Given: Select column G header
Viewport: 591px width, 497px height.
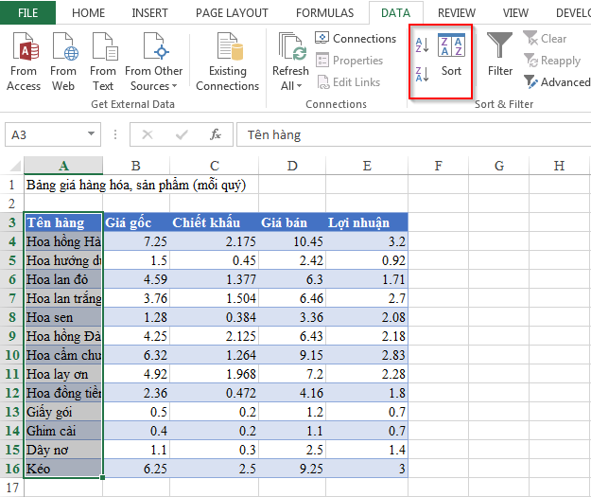Looking at the screenshot, I should [x=498, y=166].
